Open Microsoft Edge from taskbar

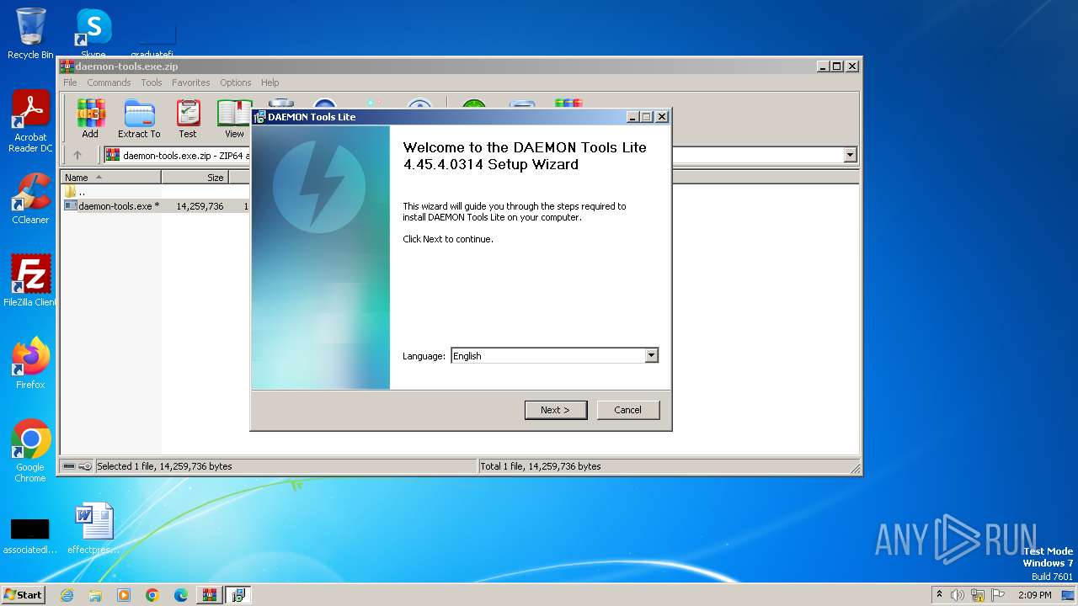tap(181, 595)
